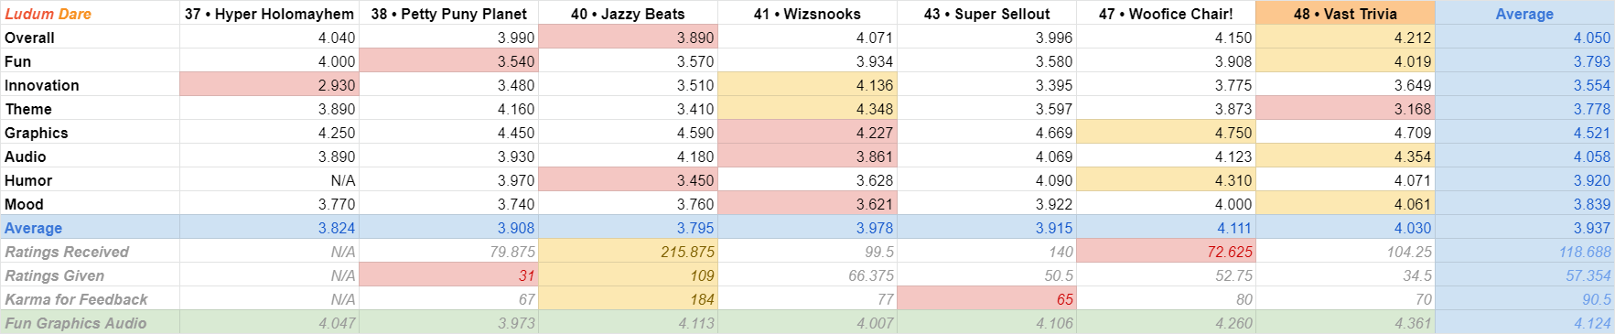
Task: Click the Humor N/A cell
Action: pyautogui.click(x=269, y=179)
